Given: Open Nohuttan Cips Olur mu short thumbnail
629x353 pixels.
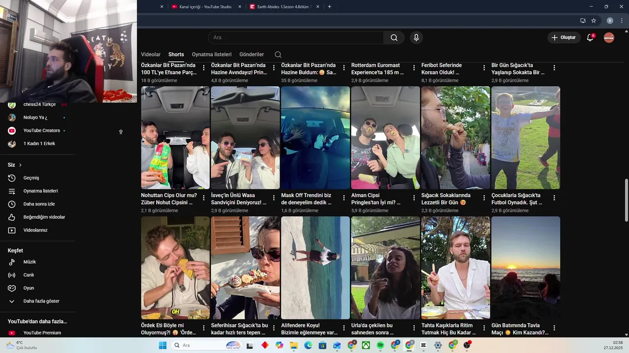Looking at the screenshot, I should coord(175,138).
